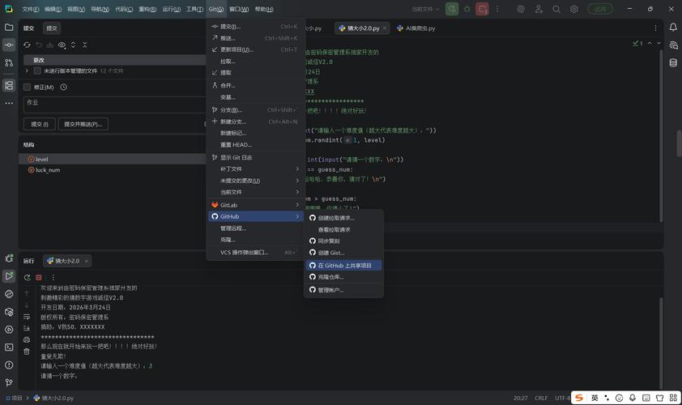Open the Problems tool window icon

[x=9, y=365]
